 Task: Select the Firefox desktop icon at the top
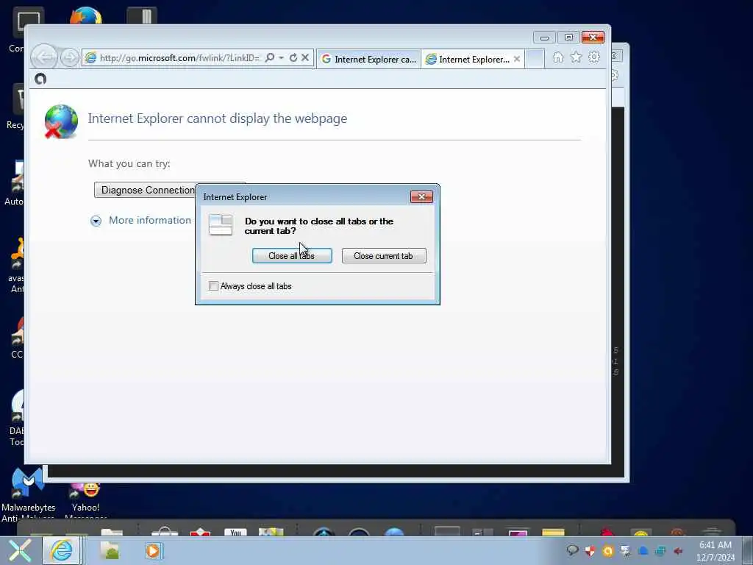(x=85, y=16)
